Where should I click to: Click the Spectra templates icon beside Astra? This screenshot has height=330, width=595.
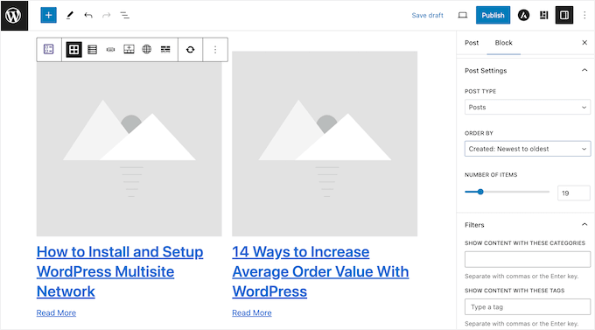tap(544, 15)
